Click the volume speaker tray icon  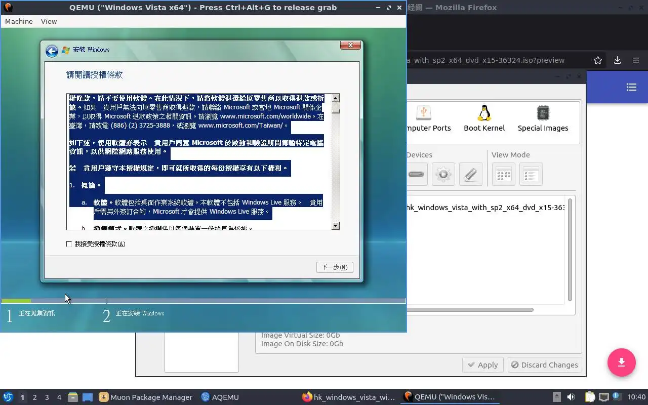pos(571,397)
